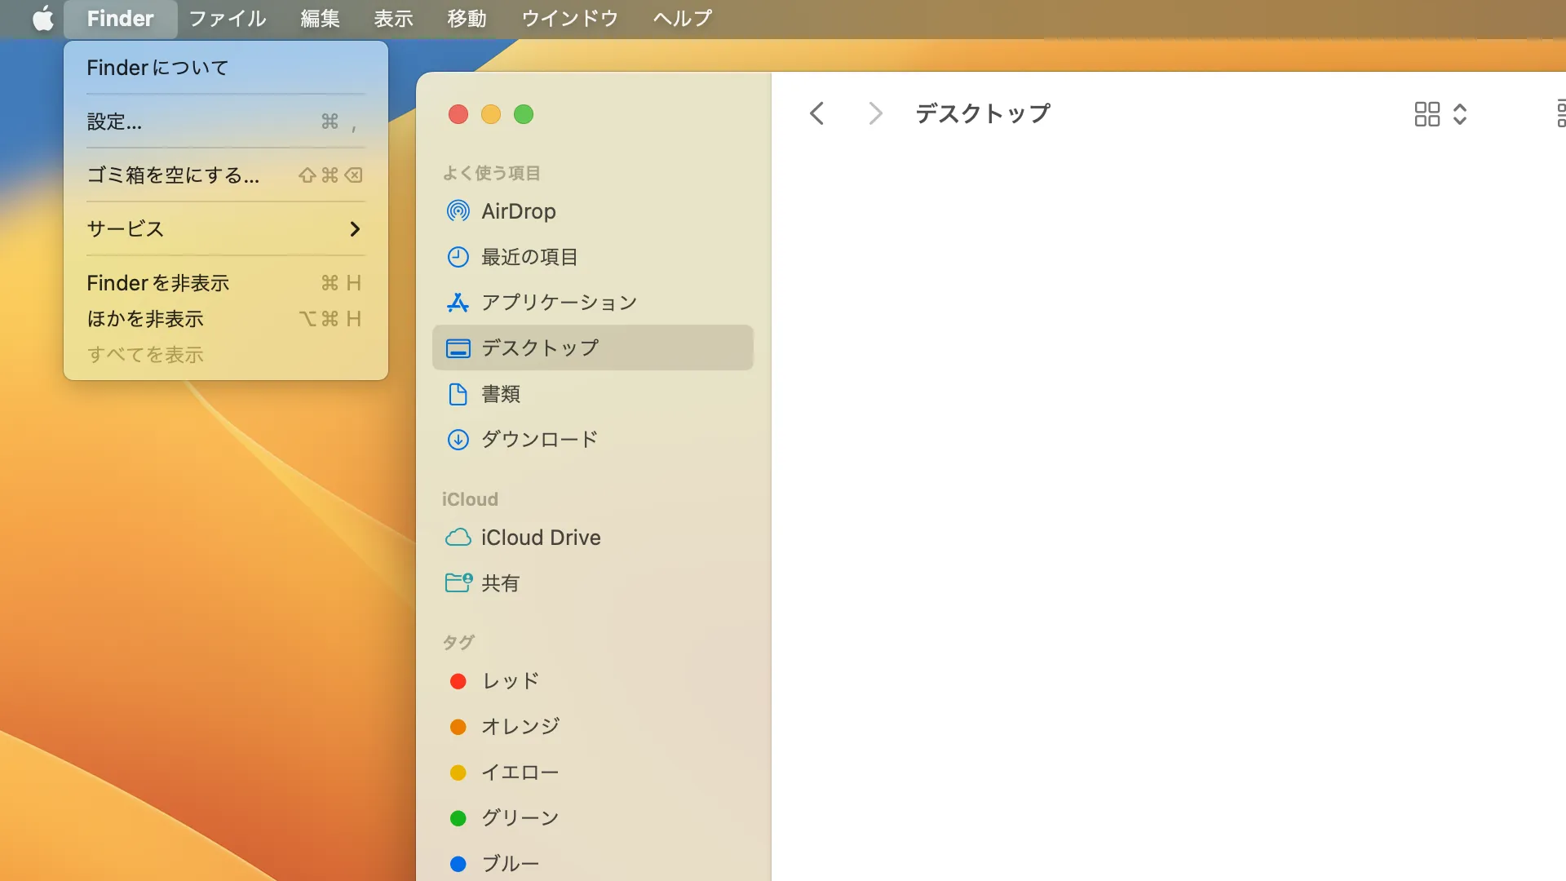Open the 書類 document icon

click(x=458, y=394)
